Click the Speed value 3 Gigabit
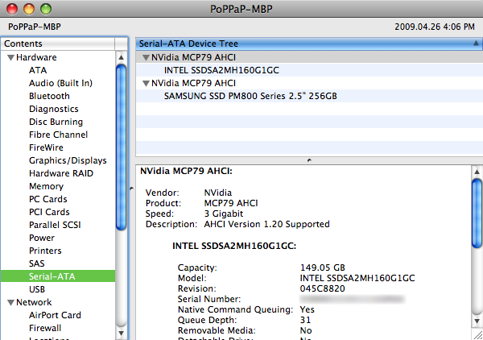 [x=224, y=214]
